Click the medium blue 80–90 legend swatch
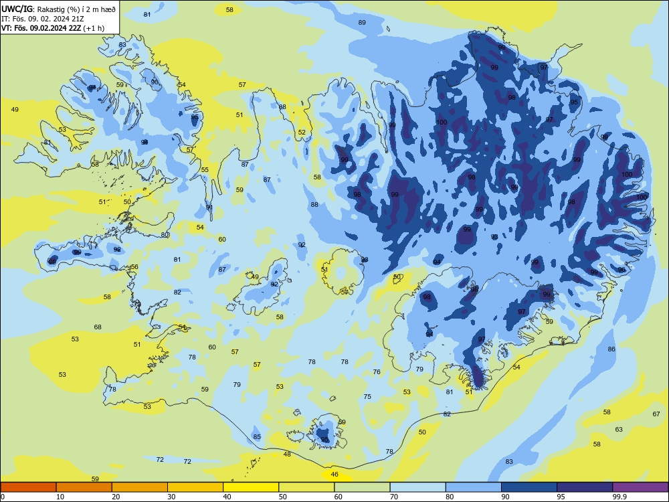This screenshot has width=669, height=502. coord(474,487)
